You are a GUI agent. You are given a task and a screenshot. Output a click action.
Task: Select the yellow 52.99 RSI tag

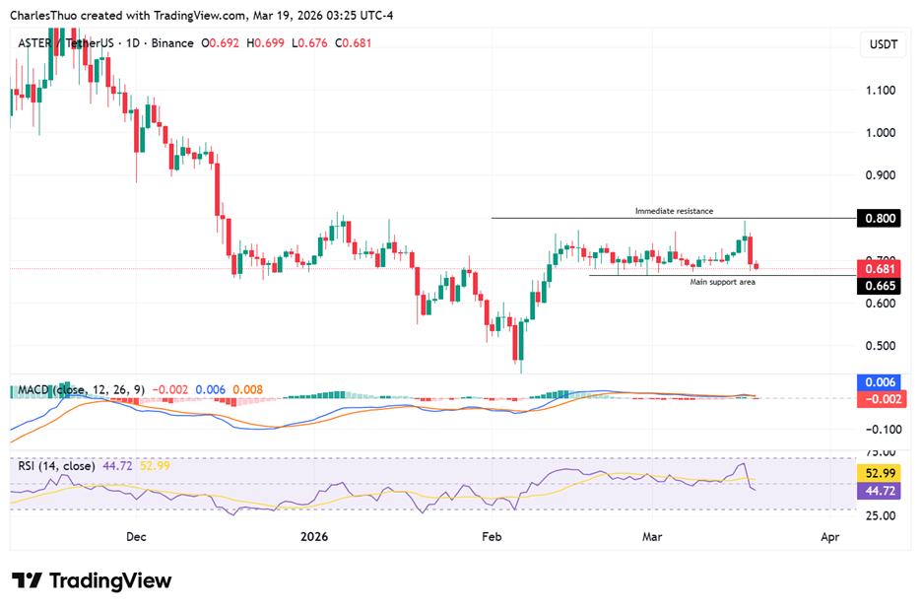coord(880,473)
